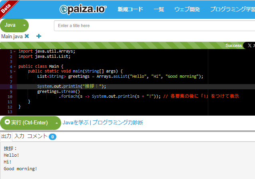Click the title input field
Image resolution: width=255 pixels, height=179 pixels.
point(154,26)
